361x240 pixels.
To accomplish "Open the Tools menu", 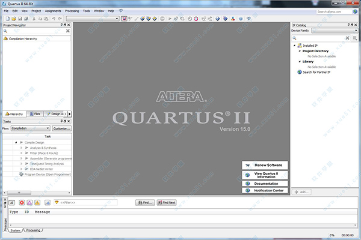I will point(86,11).
